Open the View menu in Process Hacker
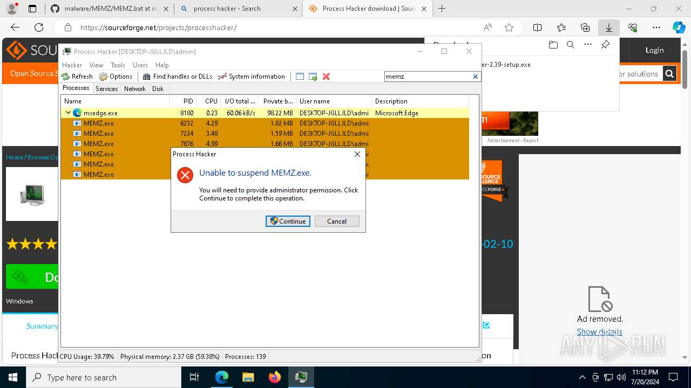The image size is (691, 388). click(x=96, y=65)
